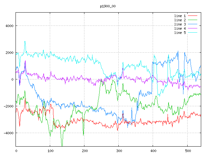Viewport: 207px width, 155px height.
Task: Click the x-axis label 0 at origin
Action: tap(16, 151)
